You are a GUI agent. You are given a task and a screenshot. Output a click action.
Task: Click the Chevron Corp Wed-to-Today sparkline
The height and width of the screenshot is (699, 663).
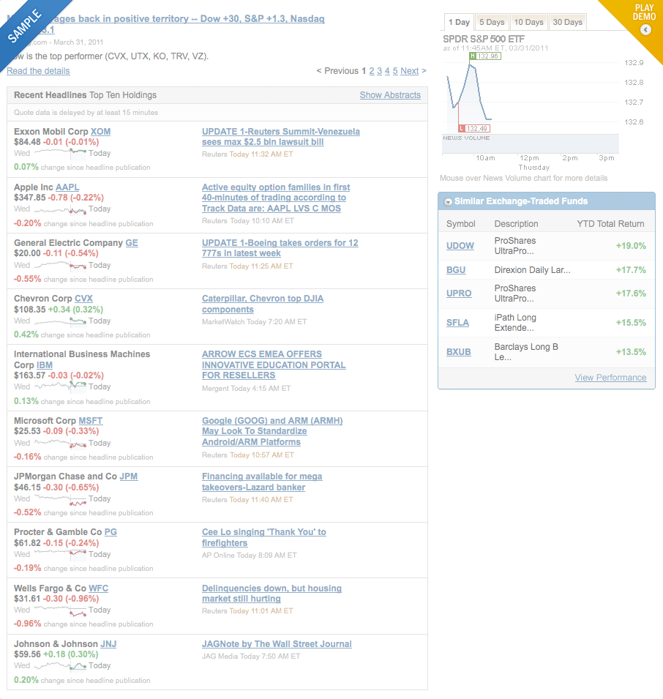click(x=60, y=321)
